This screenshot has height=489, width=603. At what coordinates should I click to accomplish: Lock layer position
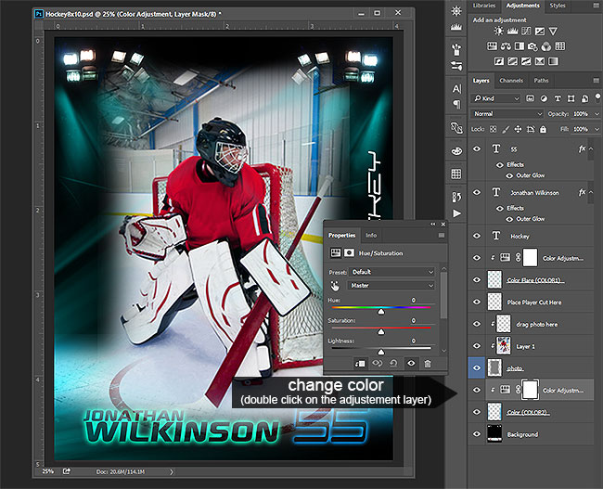pos(518,129)
